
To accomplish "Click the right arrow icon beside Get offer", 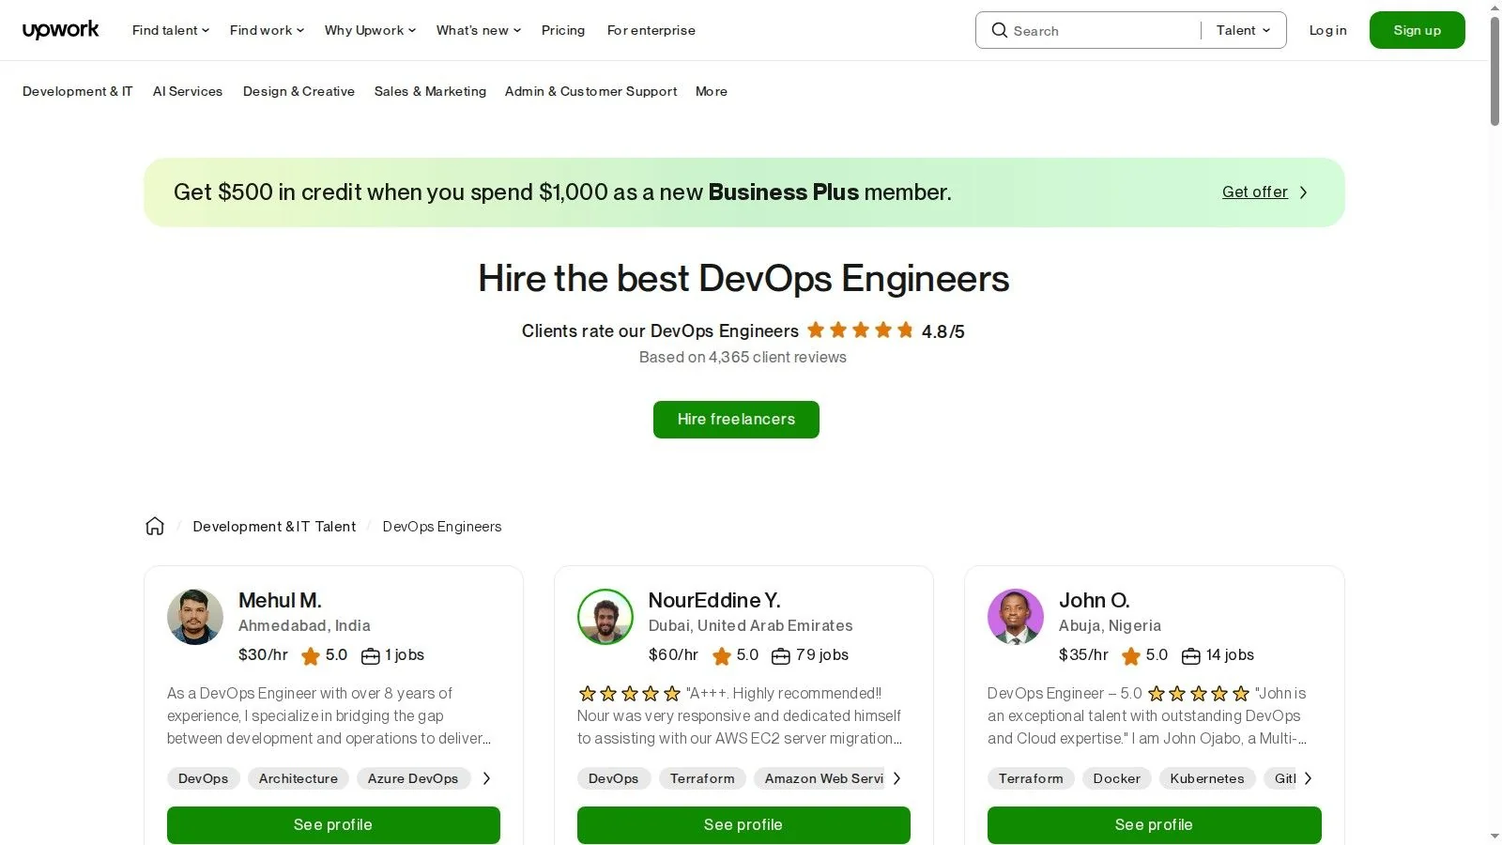I will (1303, 192).
